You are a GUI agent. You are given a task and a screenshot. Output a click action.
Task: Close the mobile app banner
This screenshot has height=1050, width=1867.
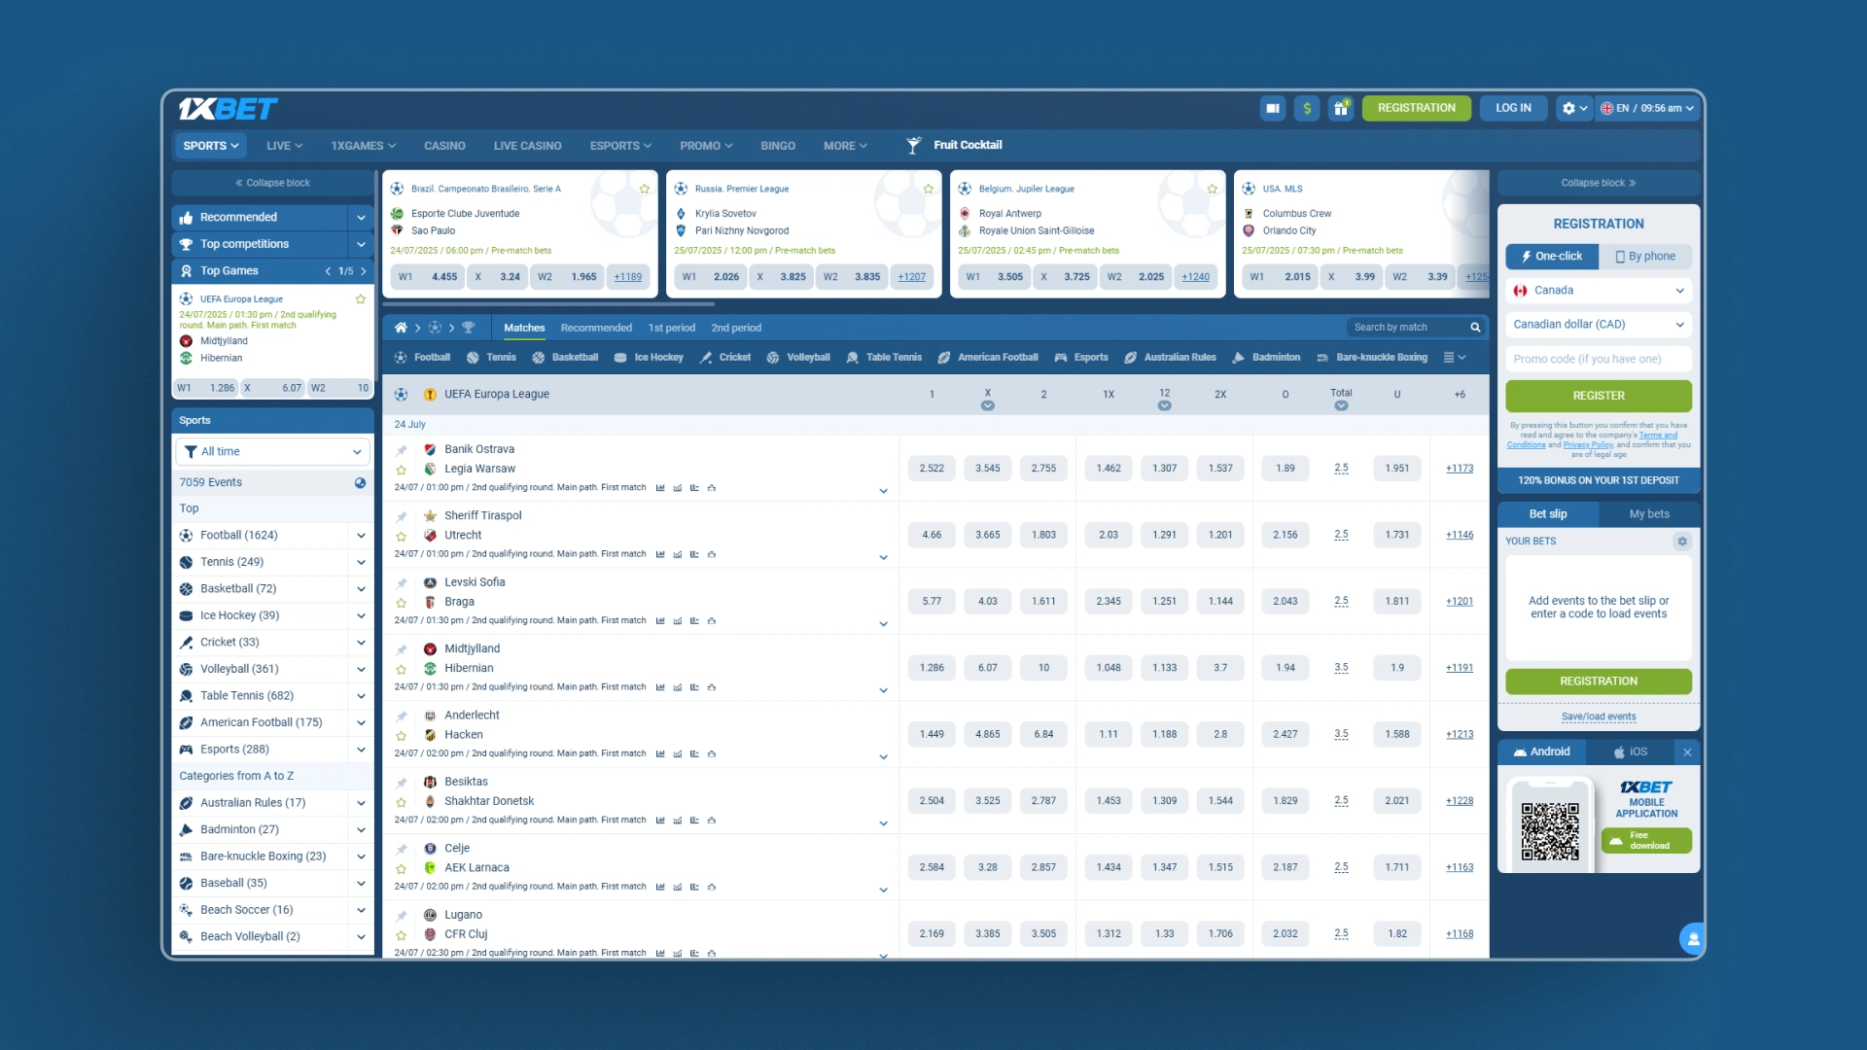[1688, 752]
